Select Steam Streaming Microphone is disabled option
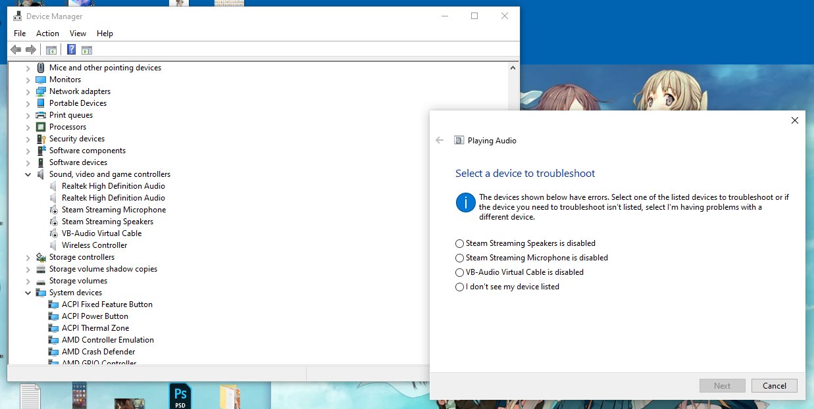This screenshot has width=814, height=409. 532,258
